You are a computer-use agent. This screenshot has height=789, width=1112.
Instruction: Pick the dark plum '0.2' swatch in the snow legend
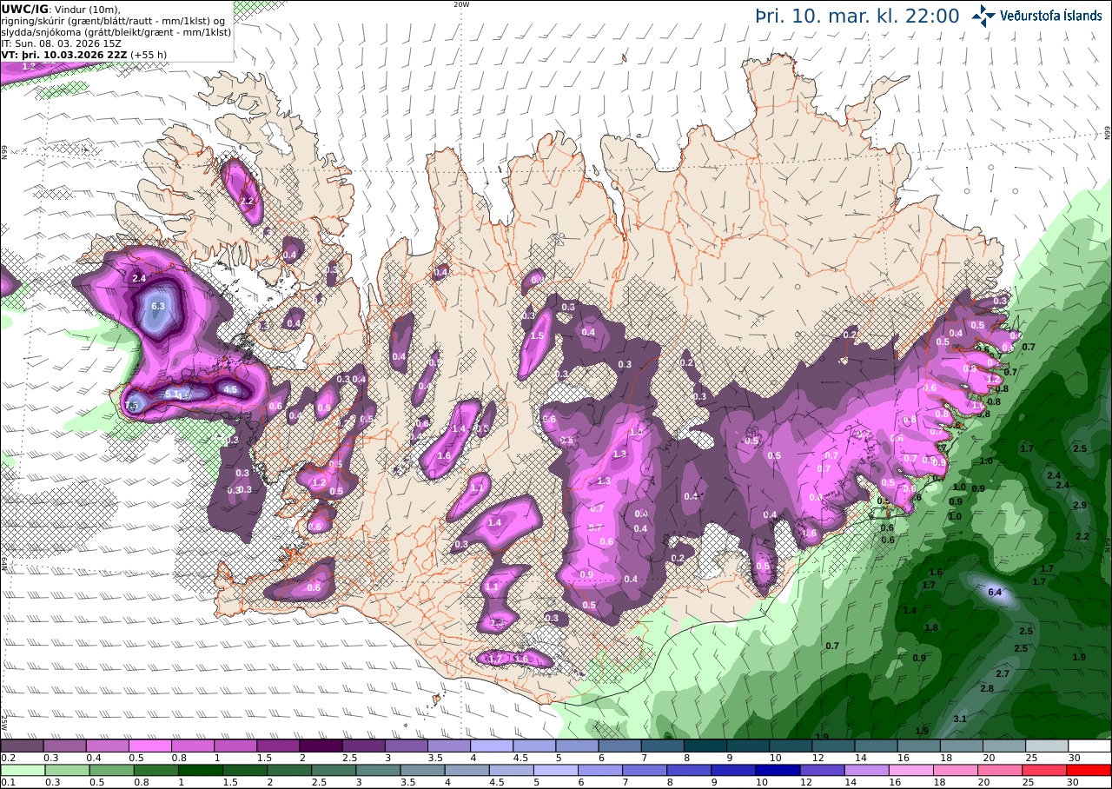[x=22, y=746]
